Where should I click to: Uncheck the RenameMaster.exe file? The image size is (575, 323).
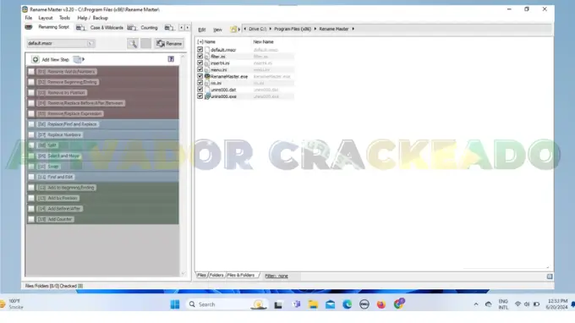coord(200,76)
